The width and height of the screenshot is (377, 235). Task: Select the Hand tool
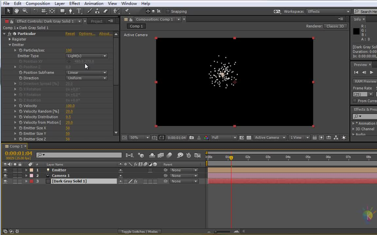click(17, 11)
